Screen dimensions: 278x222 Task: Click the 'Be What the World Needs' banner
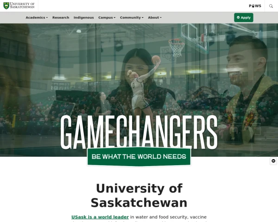coord(139,157)
